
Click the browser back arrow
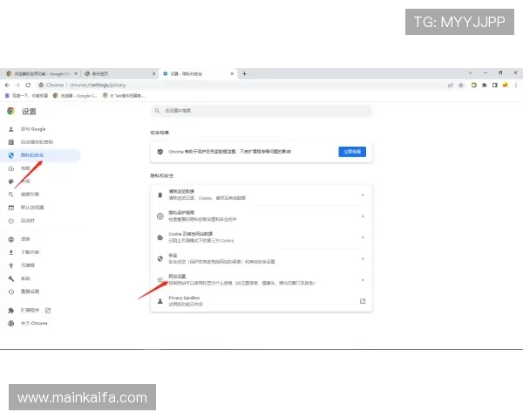(7, 86)
